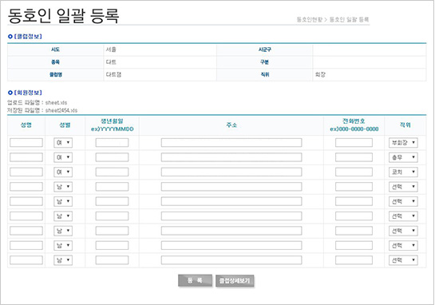Focus the 성명 name field in 총무 row
This screenshot has width=435, height=305.
coord(26,157)
